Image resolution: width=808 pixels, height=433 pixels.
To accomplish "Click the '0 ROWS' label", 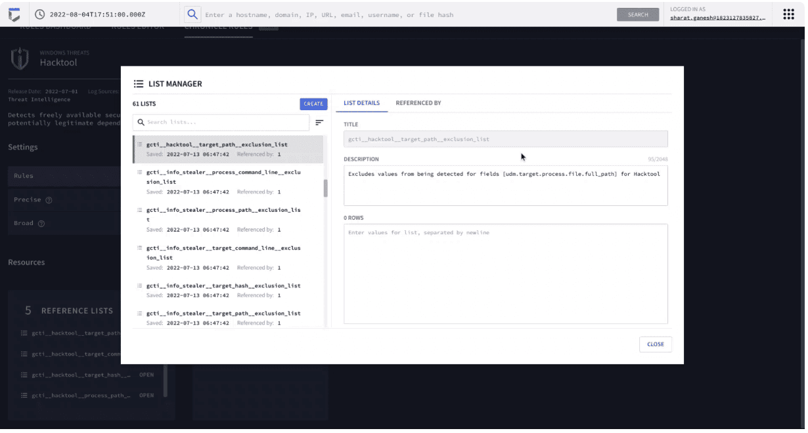I will [353, 218].
